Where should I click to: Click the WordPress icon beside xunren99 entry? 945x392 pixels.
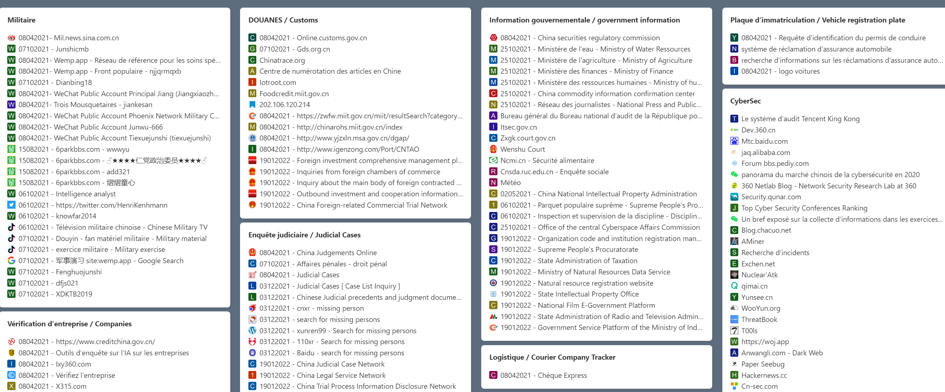252,331
